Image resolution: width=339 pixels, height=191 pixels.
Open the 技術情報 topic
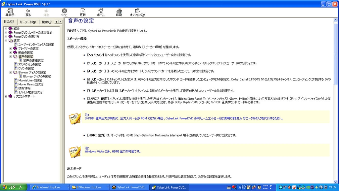point(24,88)
